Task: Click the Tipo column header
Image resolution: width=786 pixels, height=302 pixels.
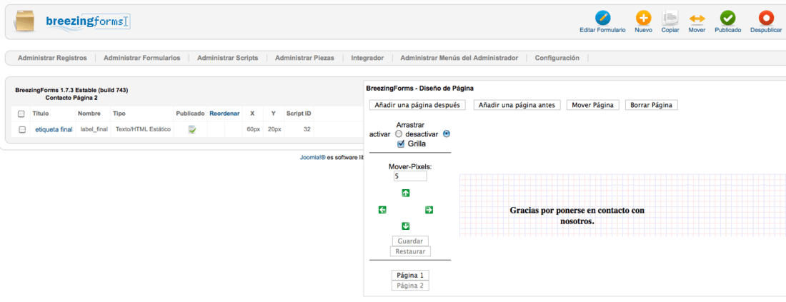Action: point(119,114)
